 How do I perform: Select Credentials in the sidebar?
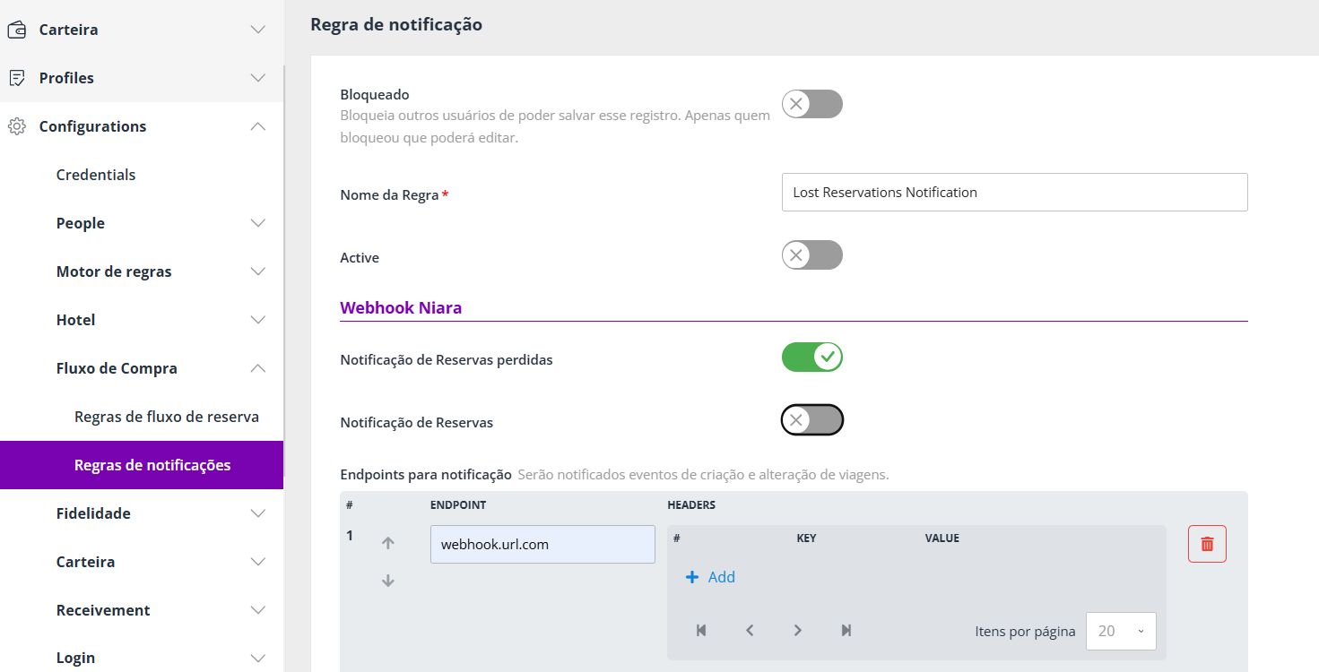[96, 175]
